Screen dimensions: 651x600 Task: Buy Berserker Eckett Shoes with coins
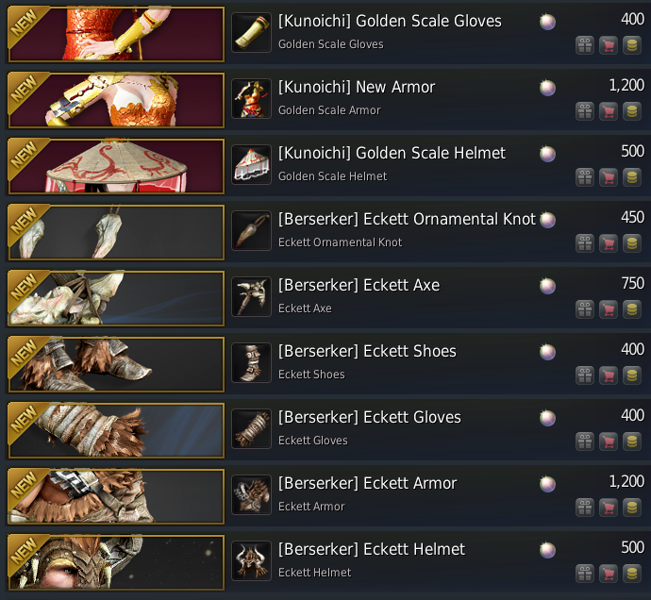[632, 375]
